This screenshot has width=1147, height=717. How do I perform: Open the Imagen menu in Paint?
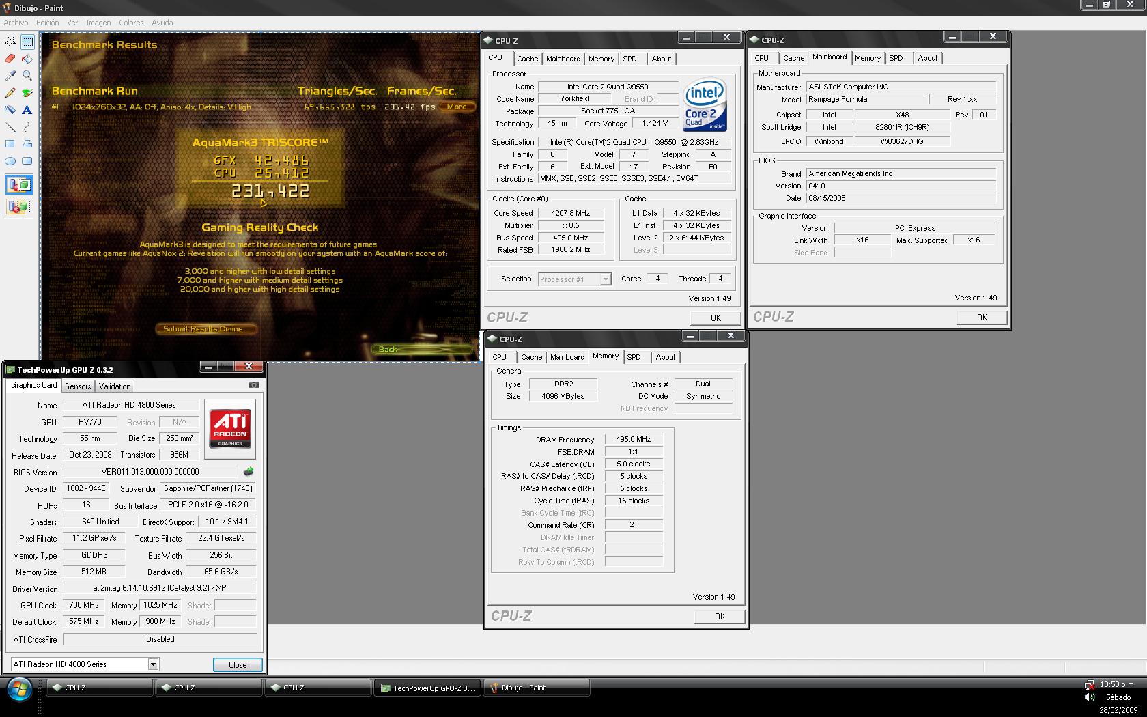click(x=98, y=23)
